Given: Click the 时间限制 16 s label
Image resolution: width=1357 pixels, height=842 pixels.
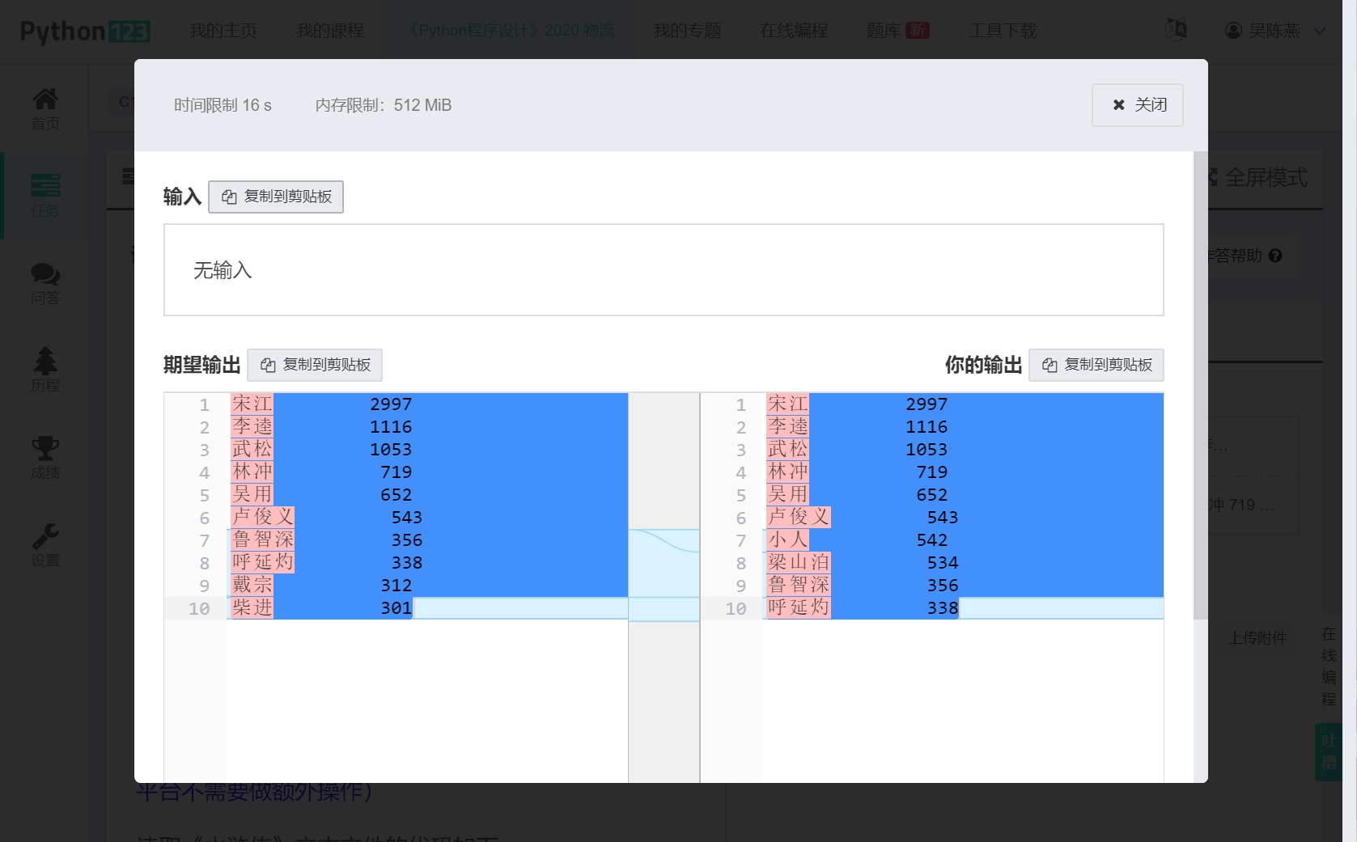Looking at the screenshot, I should 223,105.
